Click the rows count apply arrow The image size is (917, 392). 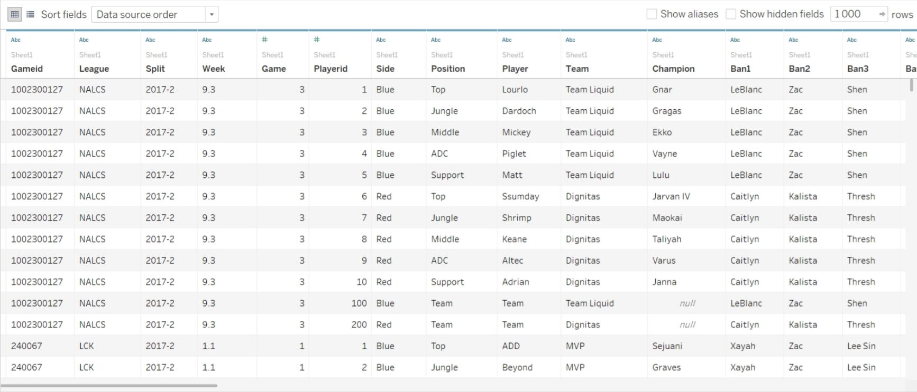tap(882, 14)
